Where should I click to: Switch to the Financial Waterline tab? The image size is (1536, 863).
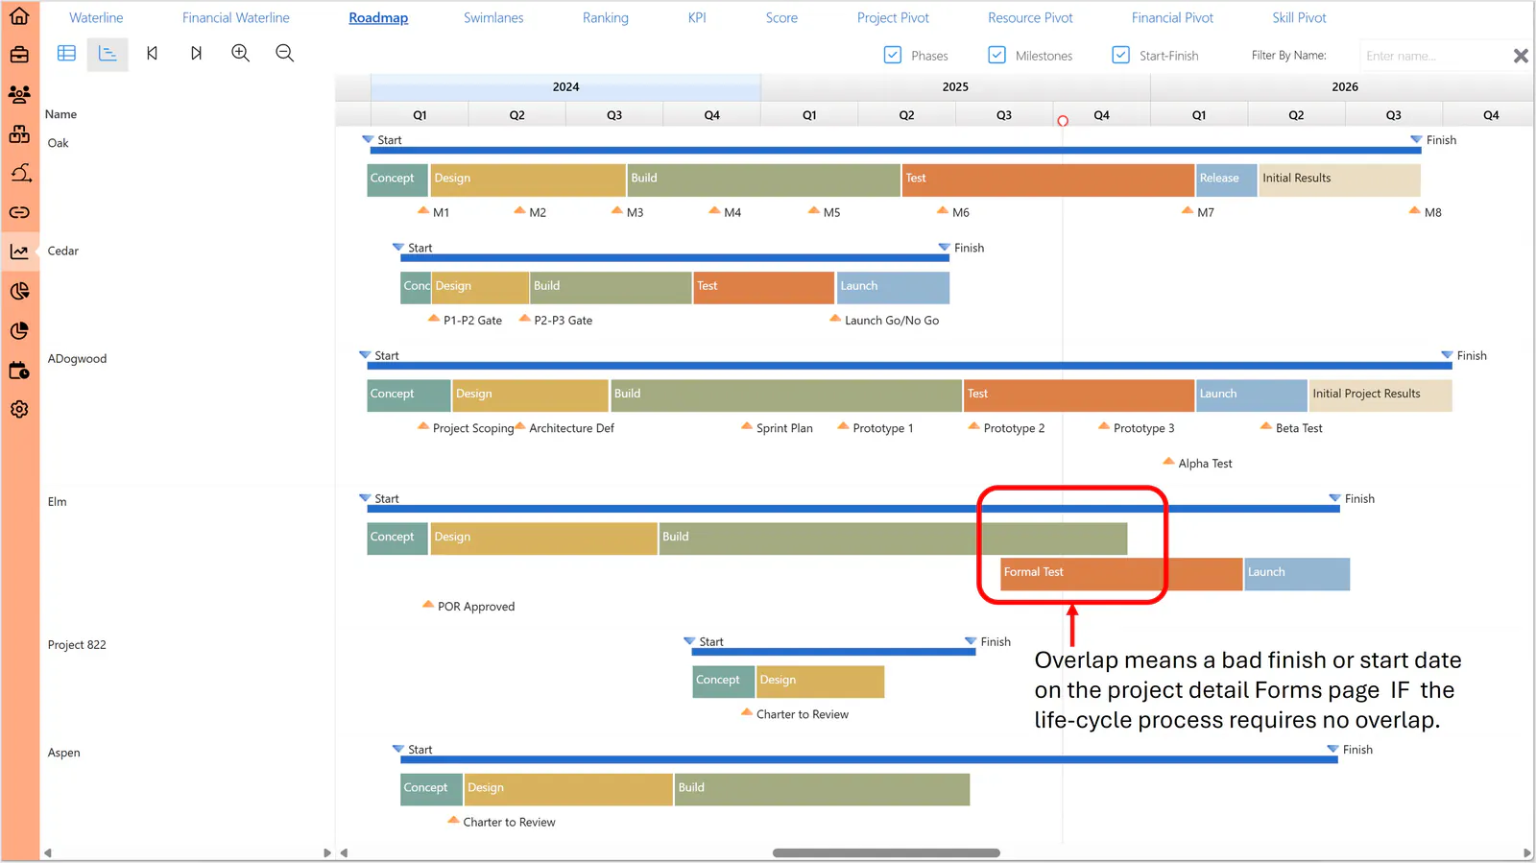[235, 17]
